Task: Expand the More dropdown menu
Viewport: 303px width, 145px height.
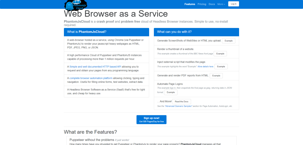Action: 221,4
